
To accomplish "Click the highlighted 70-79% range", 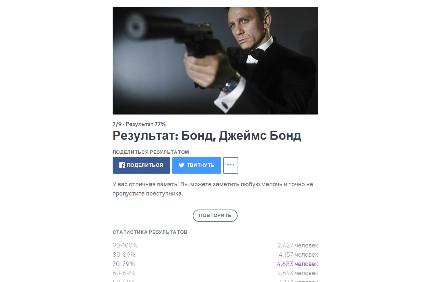I will pyautogui.click(x=124, y=264).
